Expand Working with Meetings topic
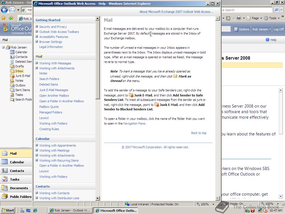Image resolution: width=285 pixels, height=214 pixels. (x=37, y=150)
